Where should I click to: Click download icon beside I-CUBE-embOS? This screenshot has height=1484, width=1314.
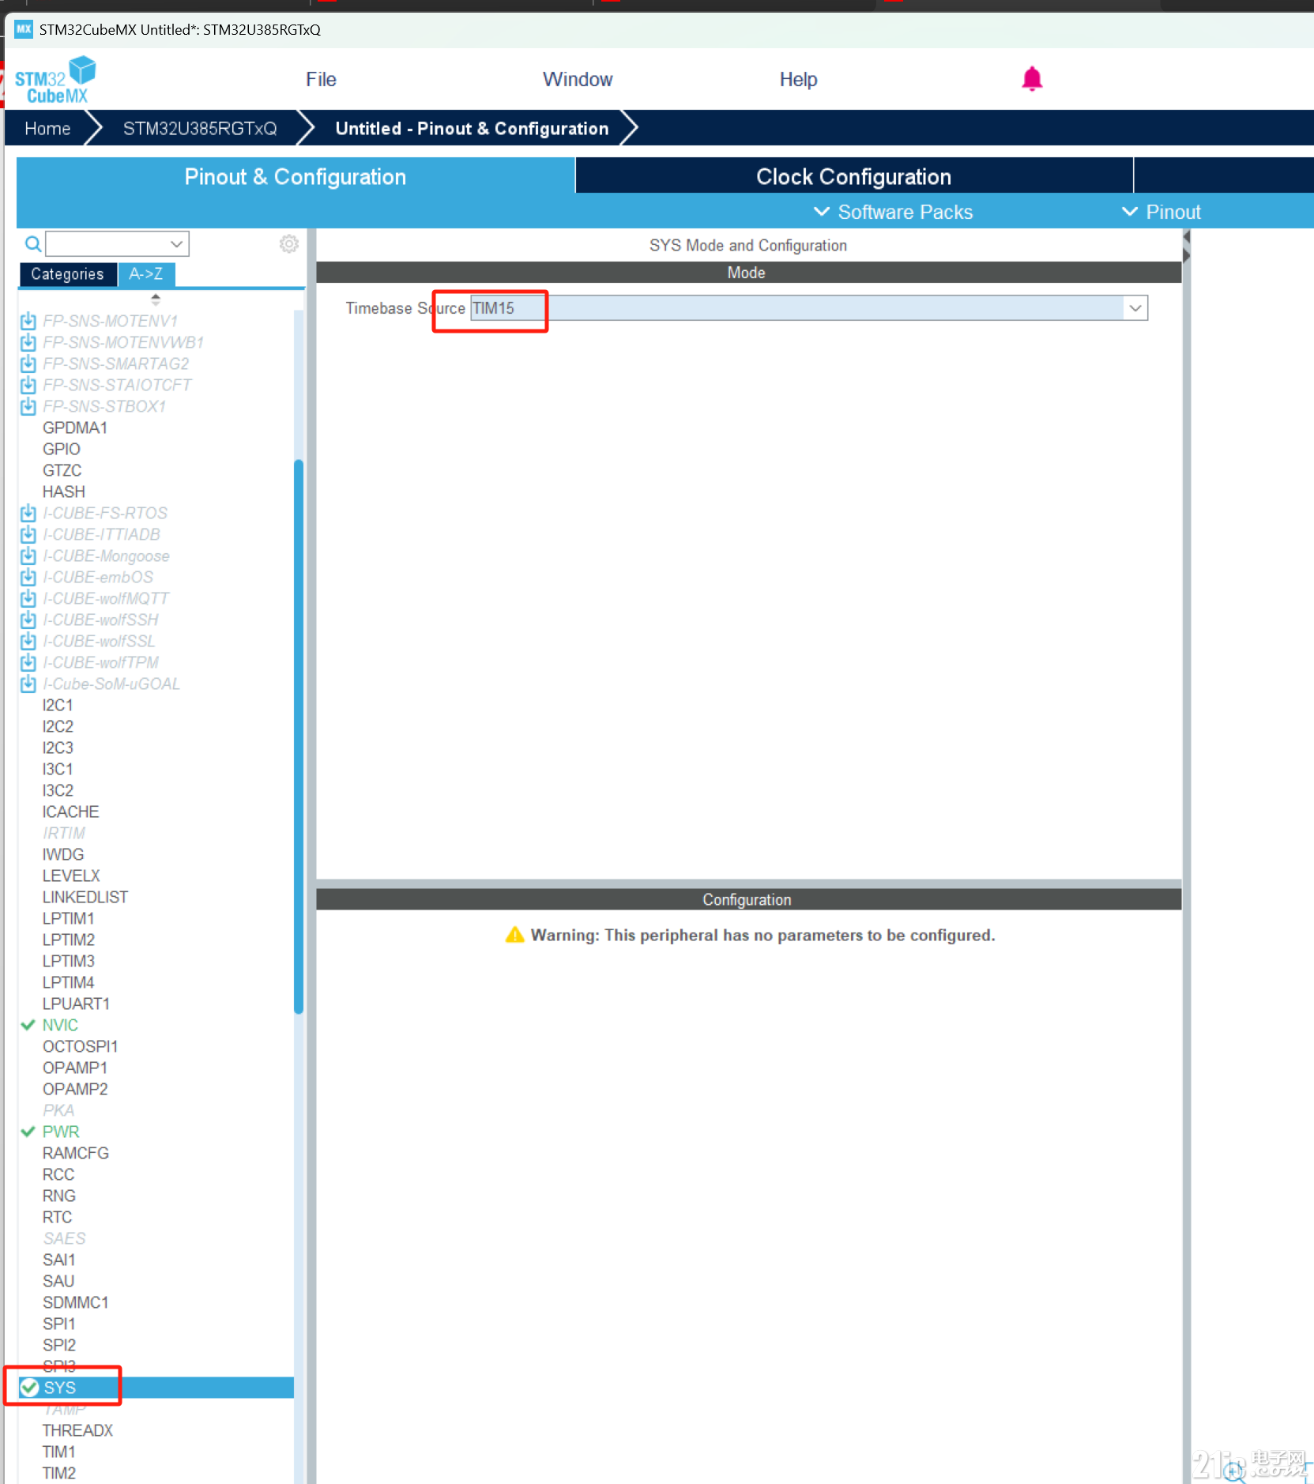coord(28,577)
